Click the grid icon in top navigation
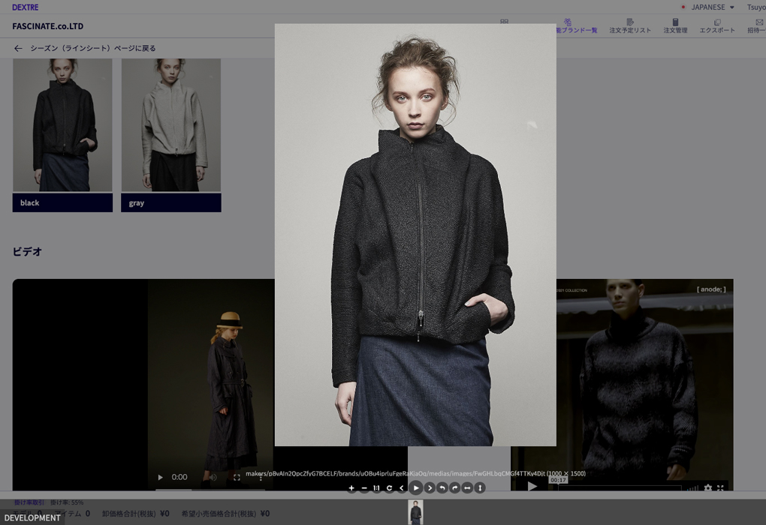The image size is (766, 525). [504, 21]
